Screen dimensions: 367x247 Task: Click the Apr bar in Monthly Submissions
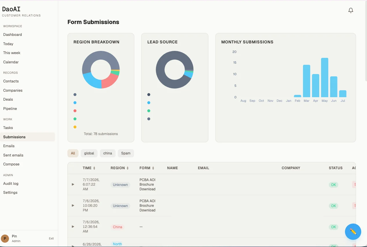tap(315, 86)
